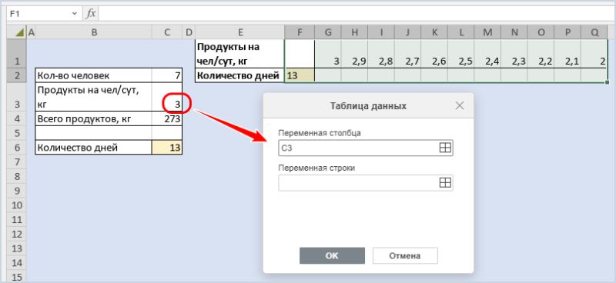Click cell with value 273
The image size is (616, 283).
point(167,119)
